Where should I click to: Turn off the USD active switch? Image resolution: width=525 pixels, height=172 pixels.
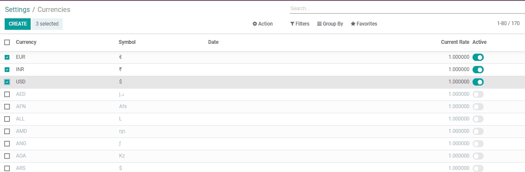478,82
